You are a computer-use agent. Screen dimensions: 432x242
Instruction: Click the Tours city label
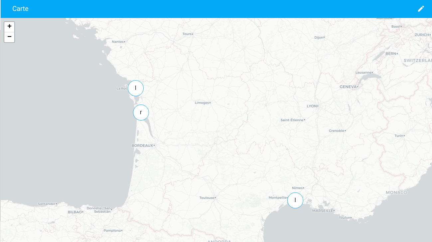pos(187,34)
